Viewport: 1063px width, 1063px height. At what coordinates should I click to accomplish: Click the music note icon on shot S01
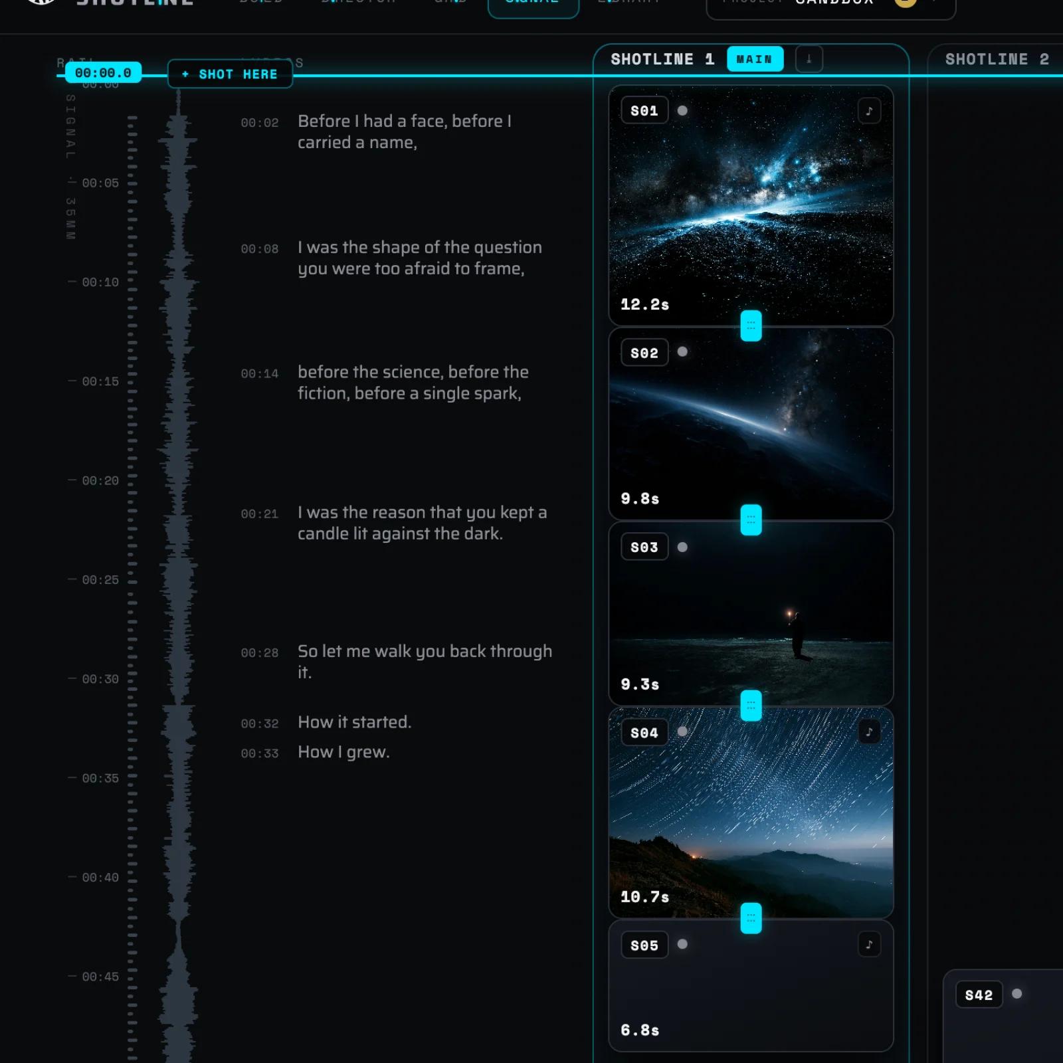tap(869, 111)
